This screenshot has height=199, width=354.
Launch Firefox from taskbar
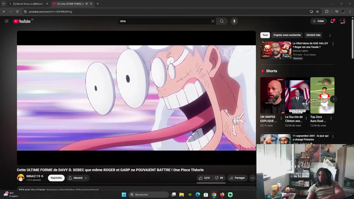tap(222, 195)
